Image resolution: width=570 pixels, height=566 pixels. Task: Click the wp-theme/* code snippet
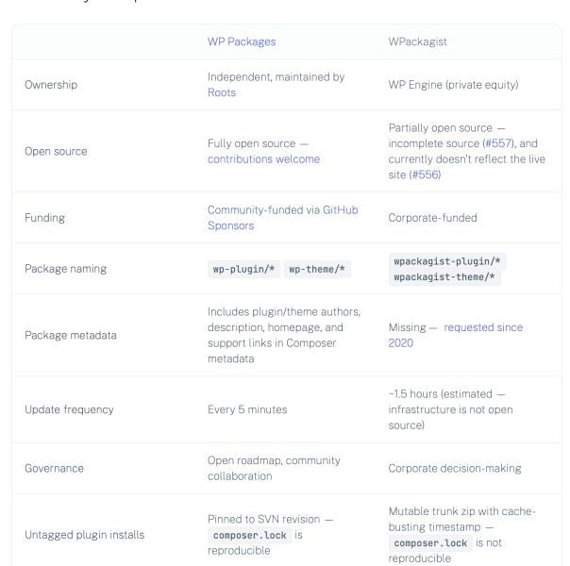coord(317,269)
